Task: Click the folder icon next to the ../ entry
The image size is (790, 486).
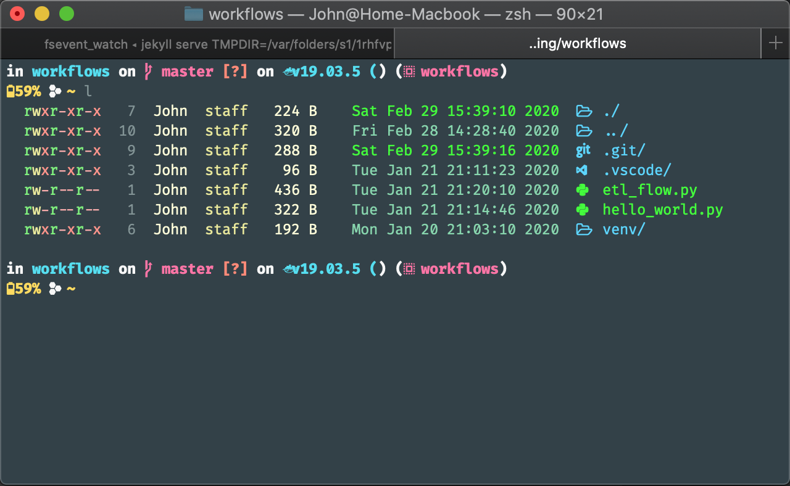Action: coord(583,131)
